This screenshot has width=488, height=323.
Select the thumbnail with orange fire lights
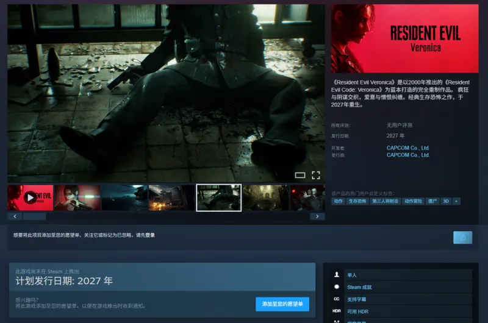pos(172,197)
